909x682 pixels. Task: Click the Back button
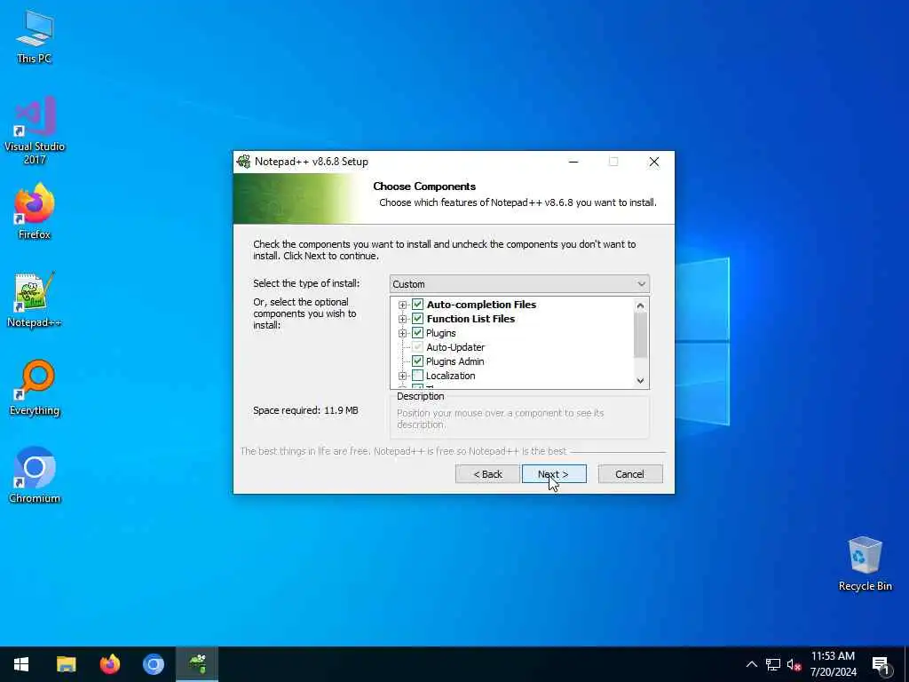click(487, 474)
